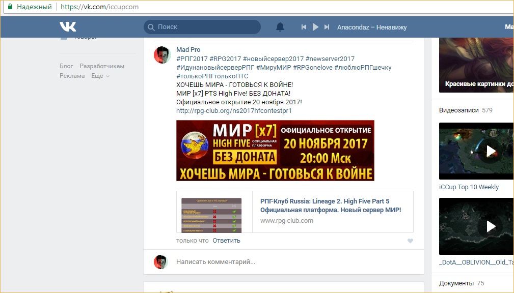This screenshot has height=293, width=514.
Task: Click the #МируМИР hashtag
Action: [x=274, y=68]
